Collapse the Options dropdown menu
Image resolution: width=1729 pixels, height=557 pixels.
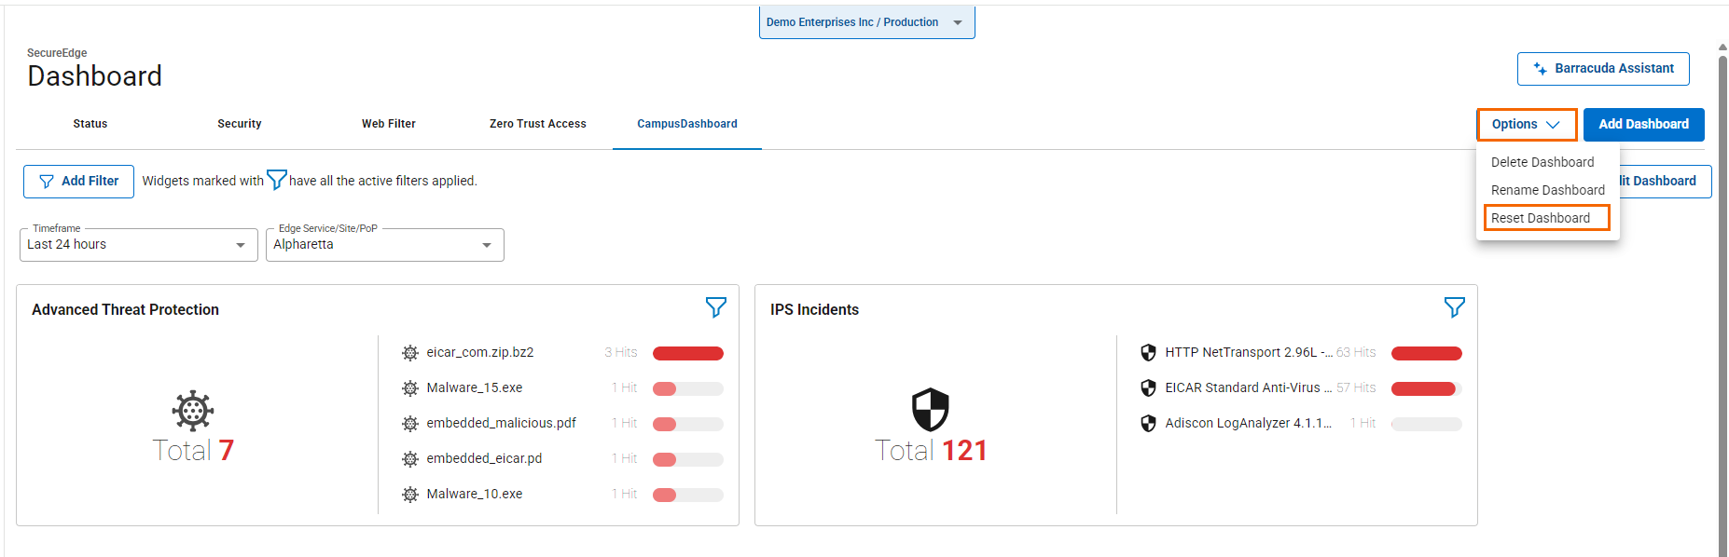(1526, 125)
